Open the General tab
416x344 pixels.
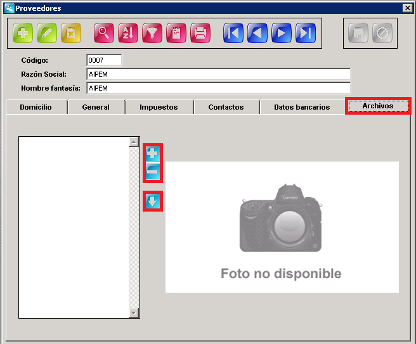[96, 107]
